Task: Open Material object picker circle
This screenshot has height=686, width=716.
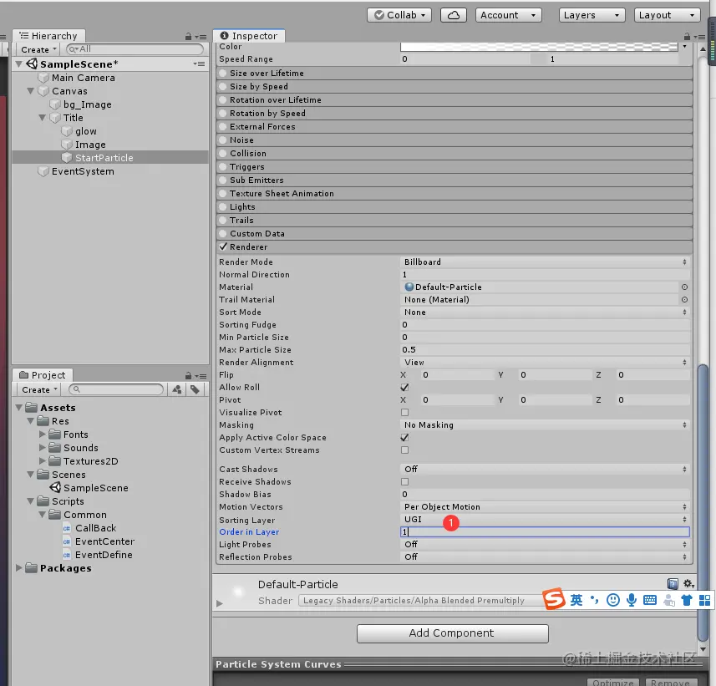Action: coord(684,287)
